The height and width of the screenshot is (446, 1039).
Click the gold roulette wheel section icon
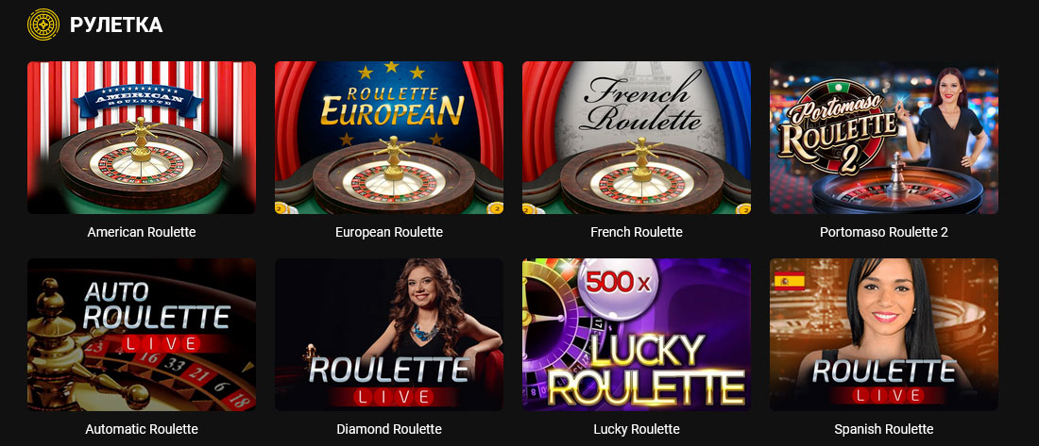43,25
